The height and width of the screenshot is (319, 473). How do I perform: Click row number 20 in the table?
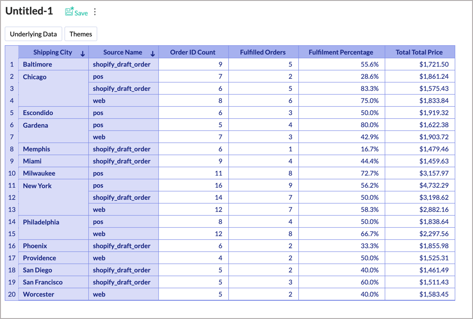coord(12,294)
